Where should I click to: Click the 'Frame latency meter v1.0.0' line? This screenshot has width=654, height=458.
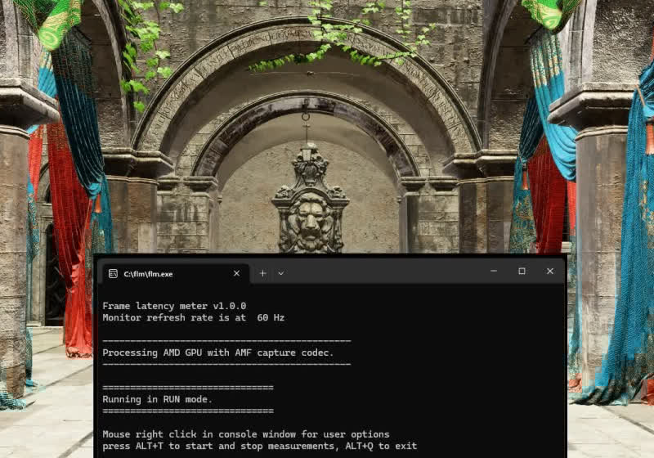[x=174, y=306]
